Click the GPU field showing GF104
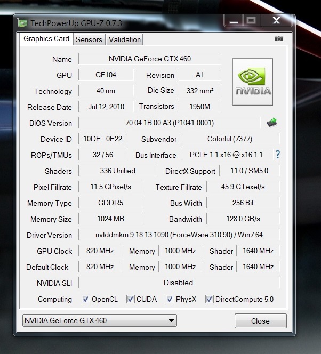This screenshot has height=354, width=321. click(x=106, y=75)
